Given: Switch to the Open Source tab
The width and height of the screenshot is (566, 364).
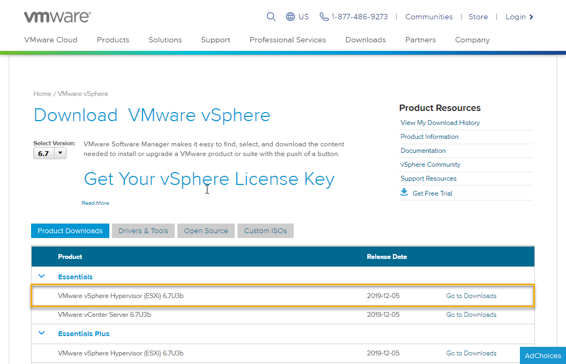Looking at the screenshot, I should click(x=206, y=231).
